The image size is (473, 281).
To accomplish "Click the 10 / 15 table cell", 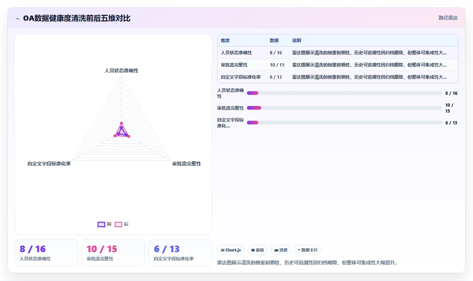I will [277, 65].
